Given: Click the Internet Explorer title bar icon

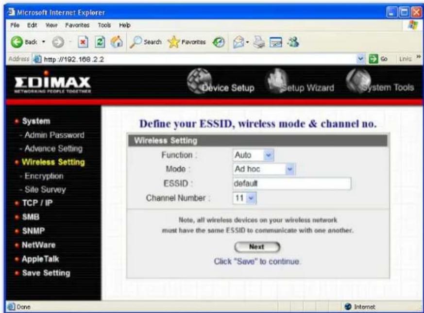Looking at the screenshot, I should point(11,12).
